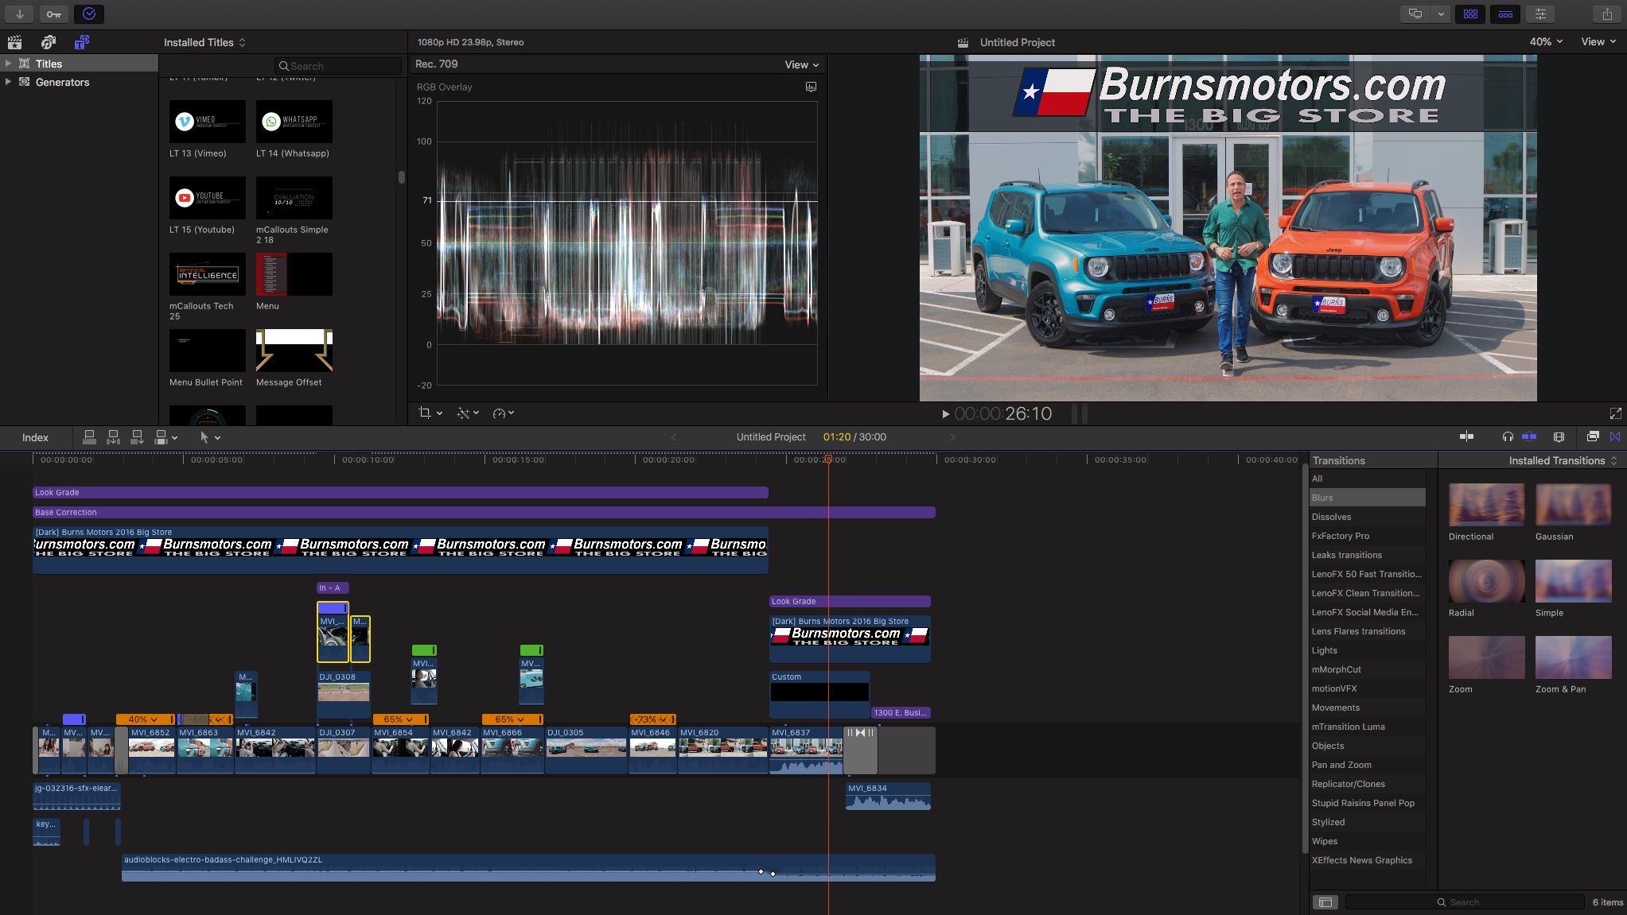This screenshot has width=1627, height=915.
Task: Choose the Wipes transitions category
Action: tap(1324, 841)
